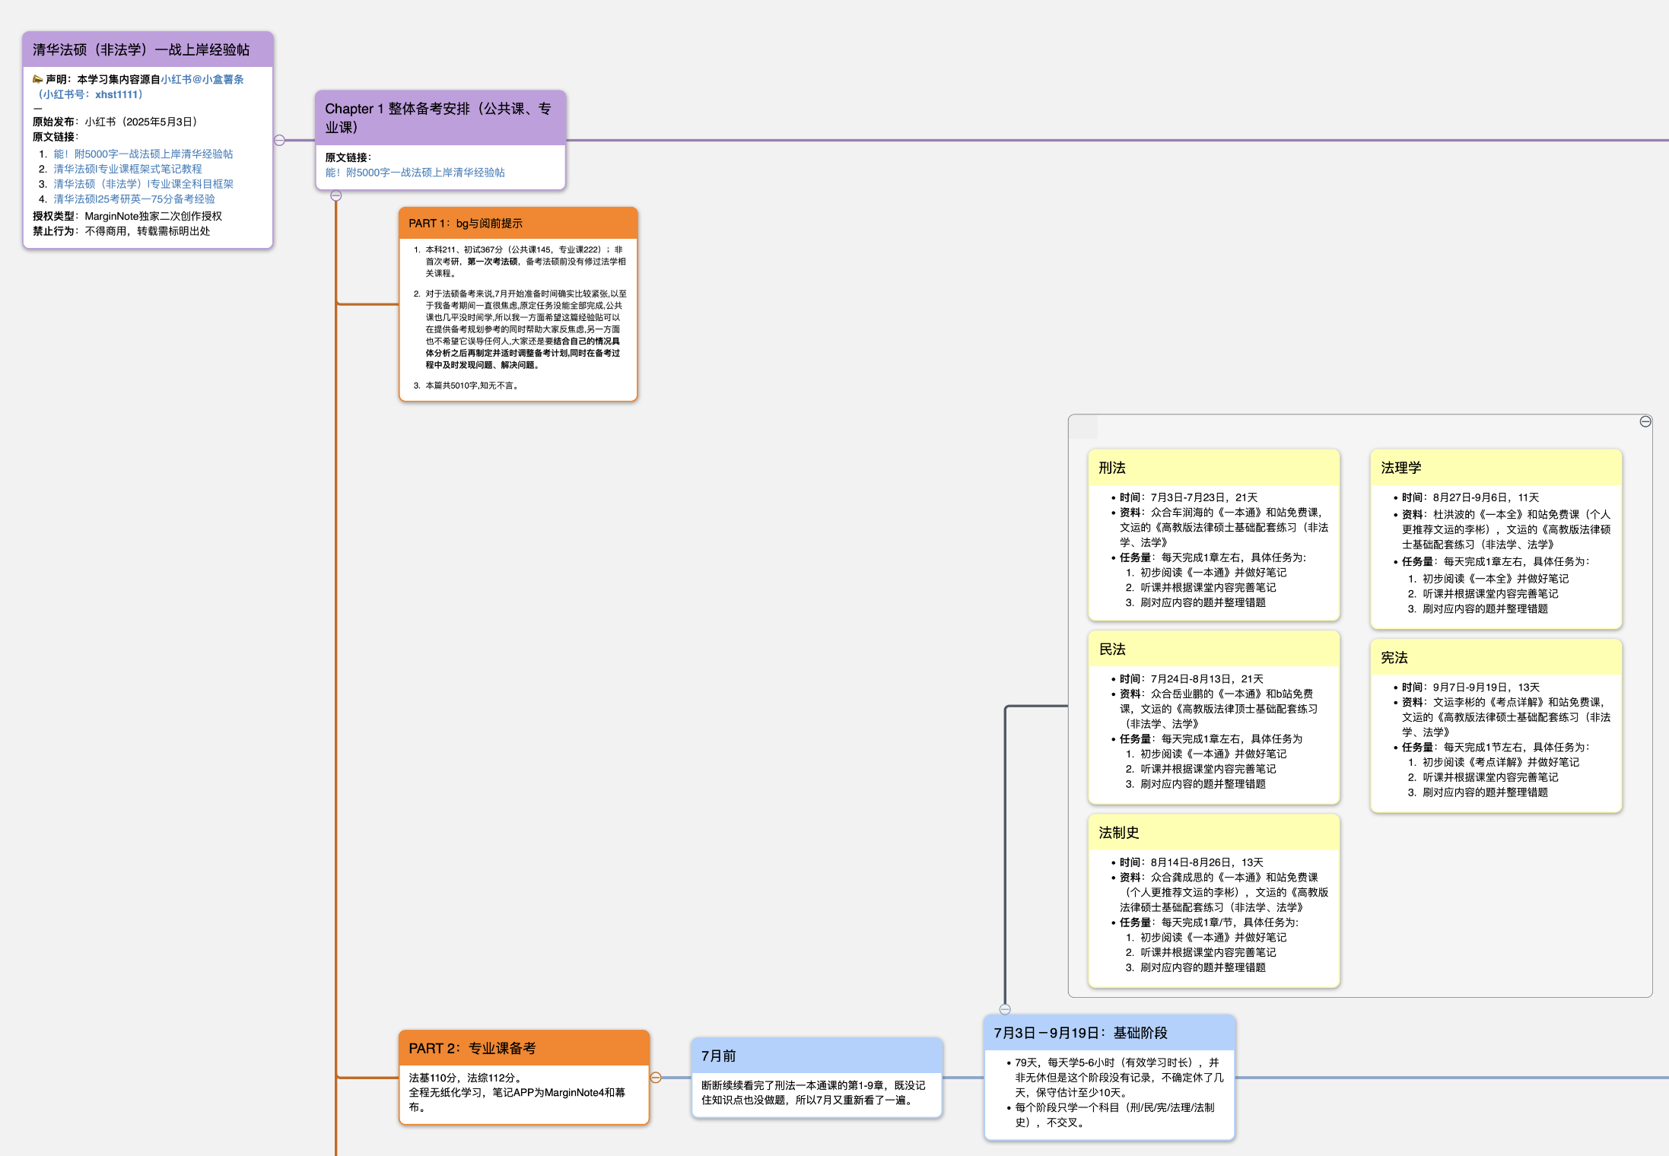Open first root link 能！附5000字 experience post
The height and width of the screenshot is (1156, 1669).
point(143,154)
